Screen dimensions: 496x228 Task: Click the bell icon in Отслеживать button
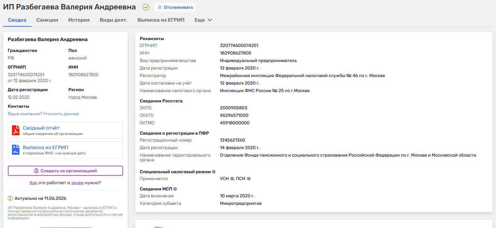tap(160, 7)
